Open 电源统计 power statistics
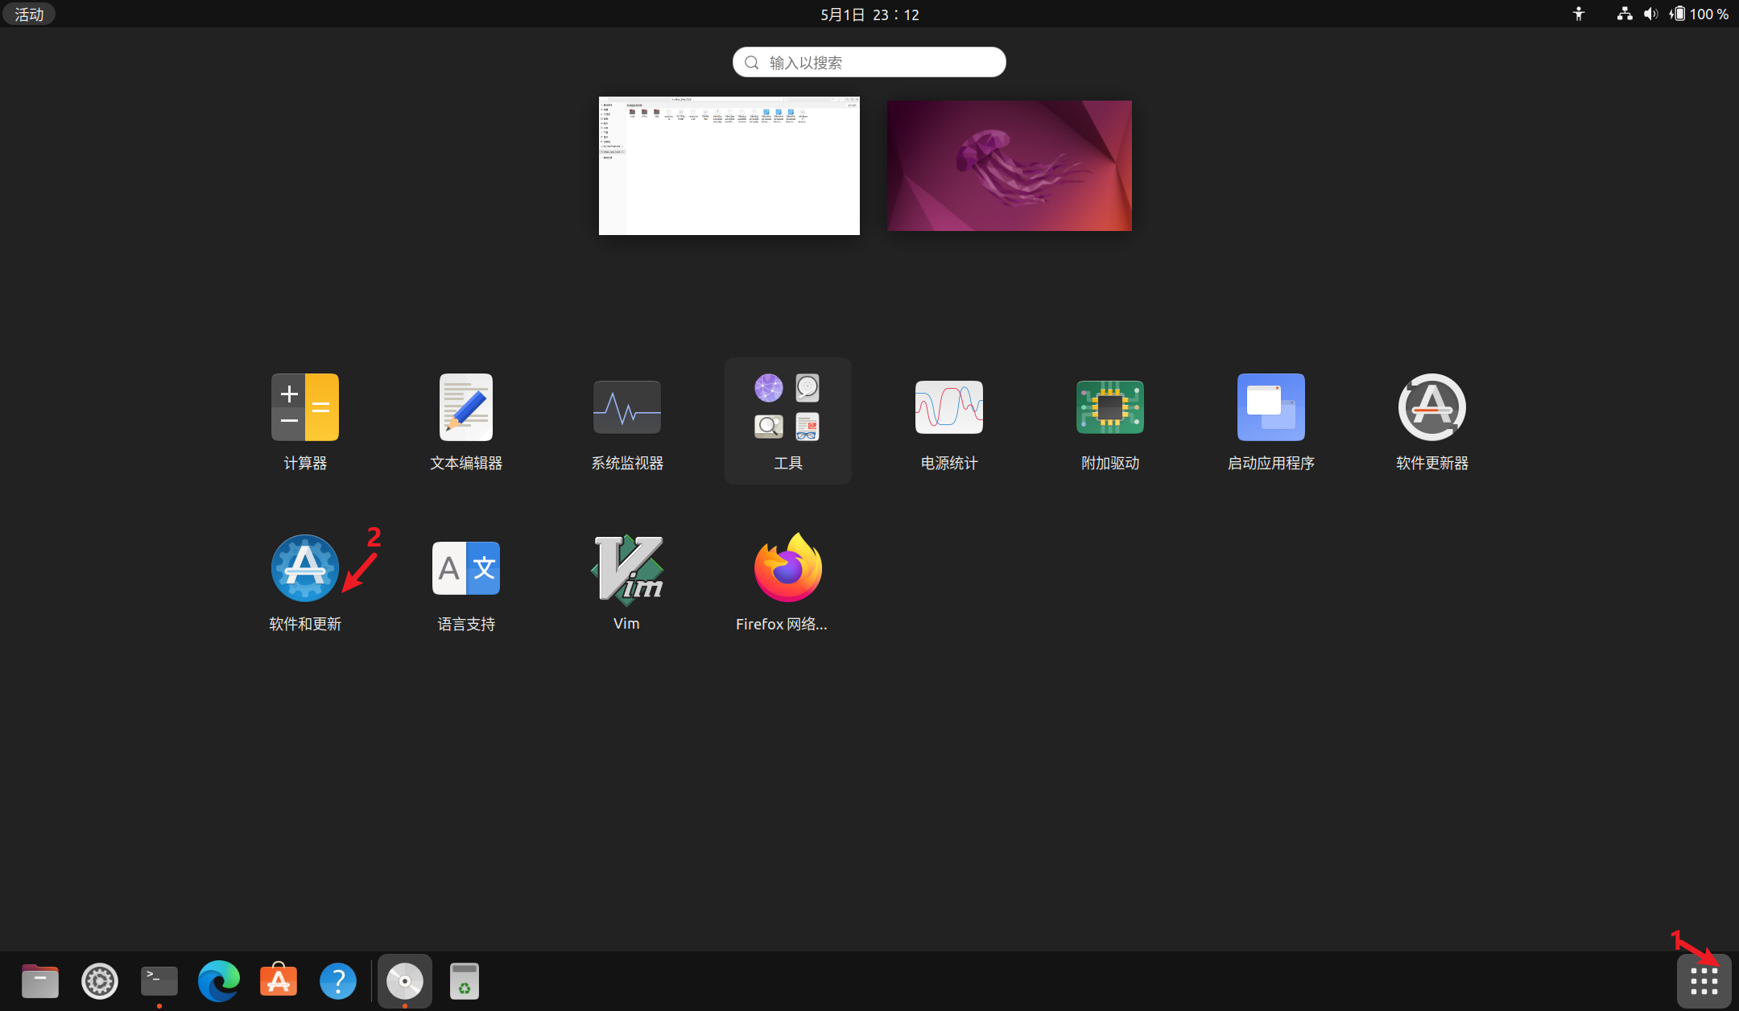1739x1011 pixels. [948, 408]
